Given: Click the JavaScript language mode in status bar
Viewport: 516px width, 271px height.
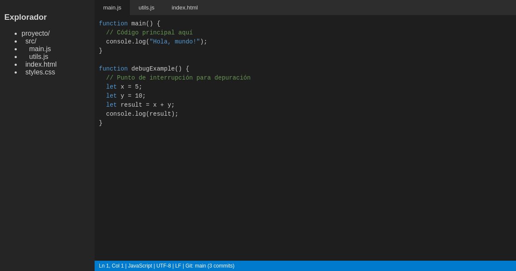Looking at the screenshot, I should tap(140, 266).
